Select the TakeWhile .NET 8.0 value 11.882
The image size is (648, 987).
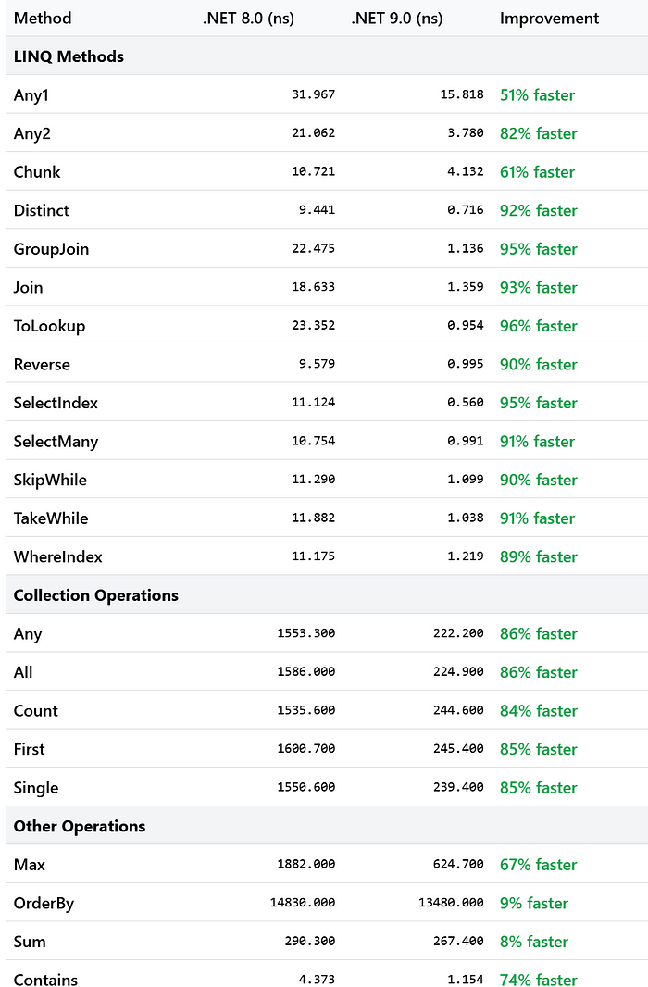[313, 518]
